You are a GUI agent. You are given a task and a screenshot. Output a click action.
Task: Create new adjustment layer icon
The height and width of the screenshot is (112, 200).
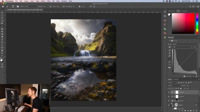(x=188, y=111)
